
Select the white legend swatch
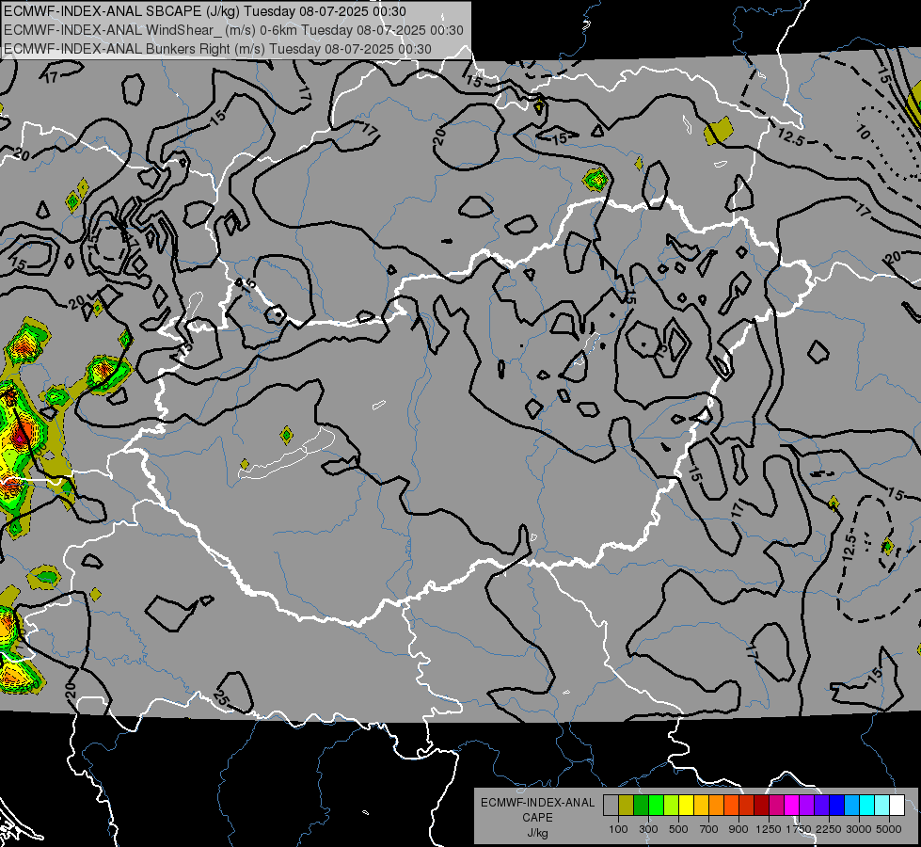click(897, 806)
